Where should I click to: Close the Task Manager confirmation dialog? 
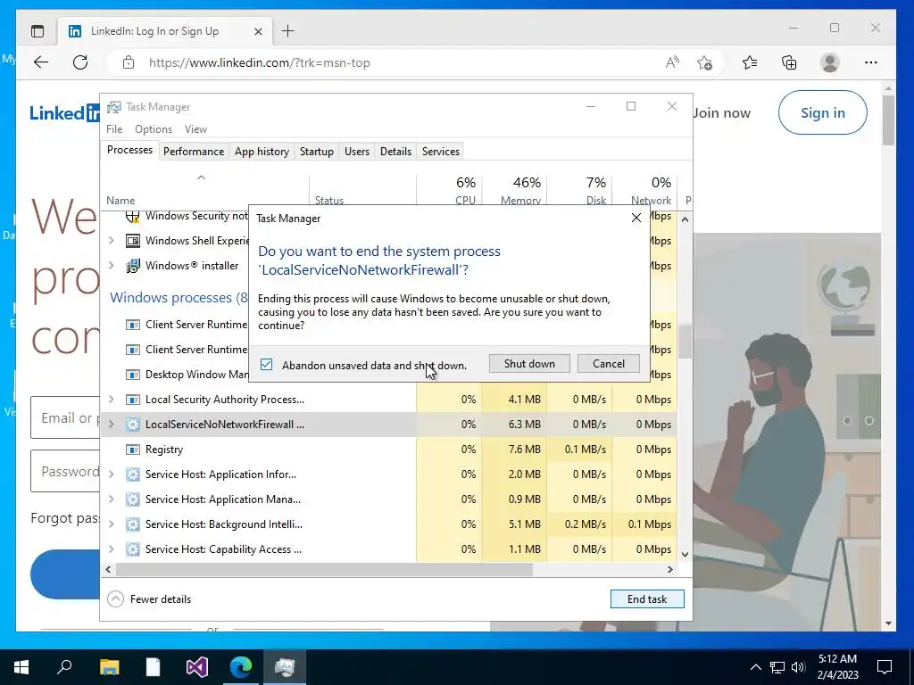[636, 218]
